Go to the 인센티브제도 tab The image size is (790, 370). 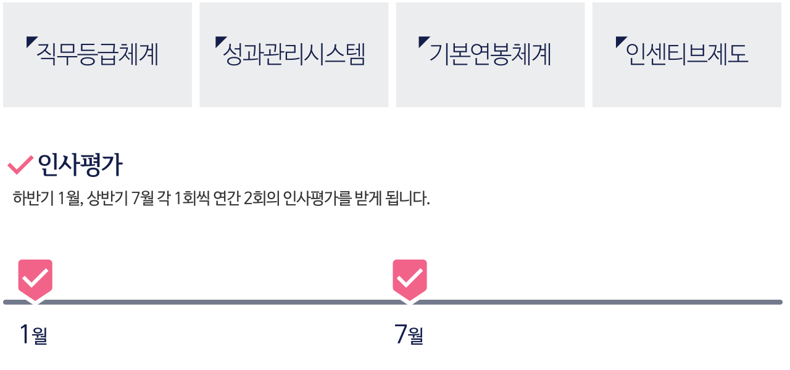687,55
